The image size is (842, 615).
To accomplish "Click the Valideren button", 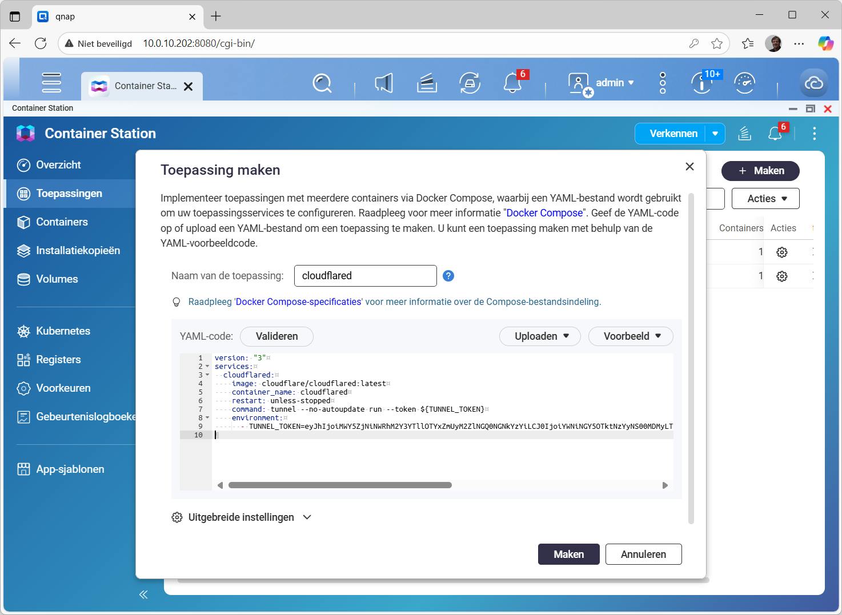I will coord(276,336).
